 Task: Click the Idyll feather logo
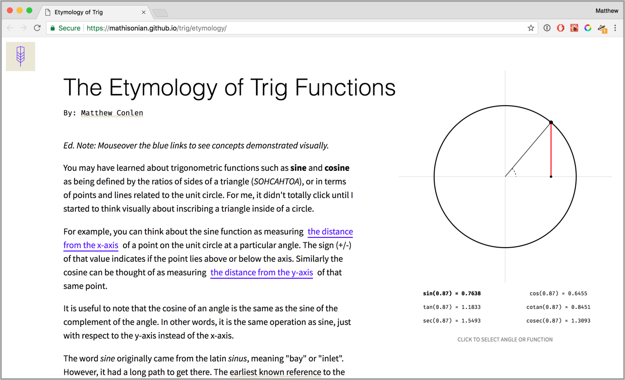pos(20,56)
